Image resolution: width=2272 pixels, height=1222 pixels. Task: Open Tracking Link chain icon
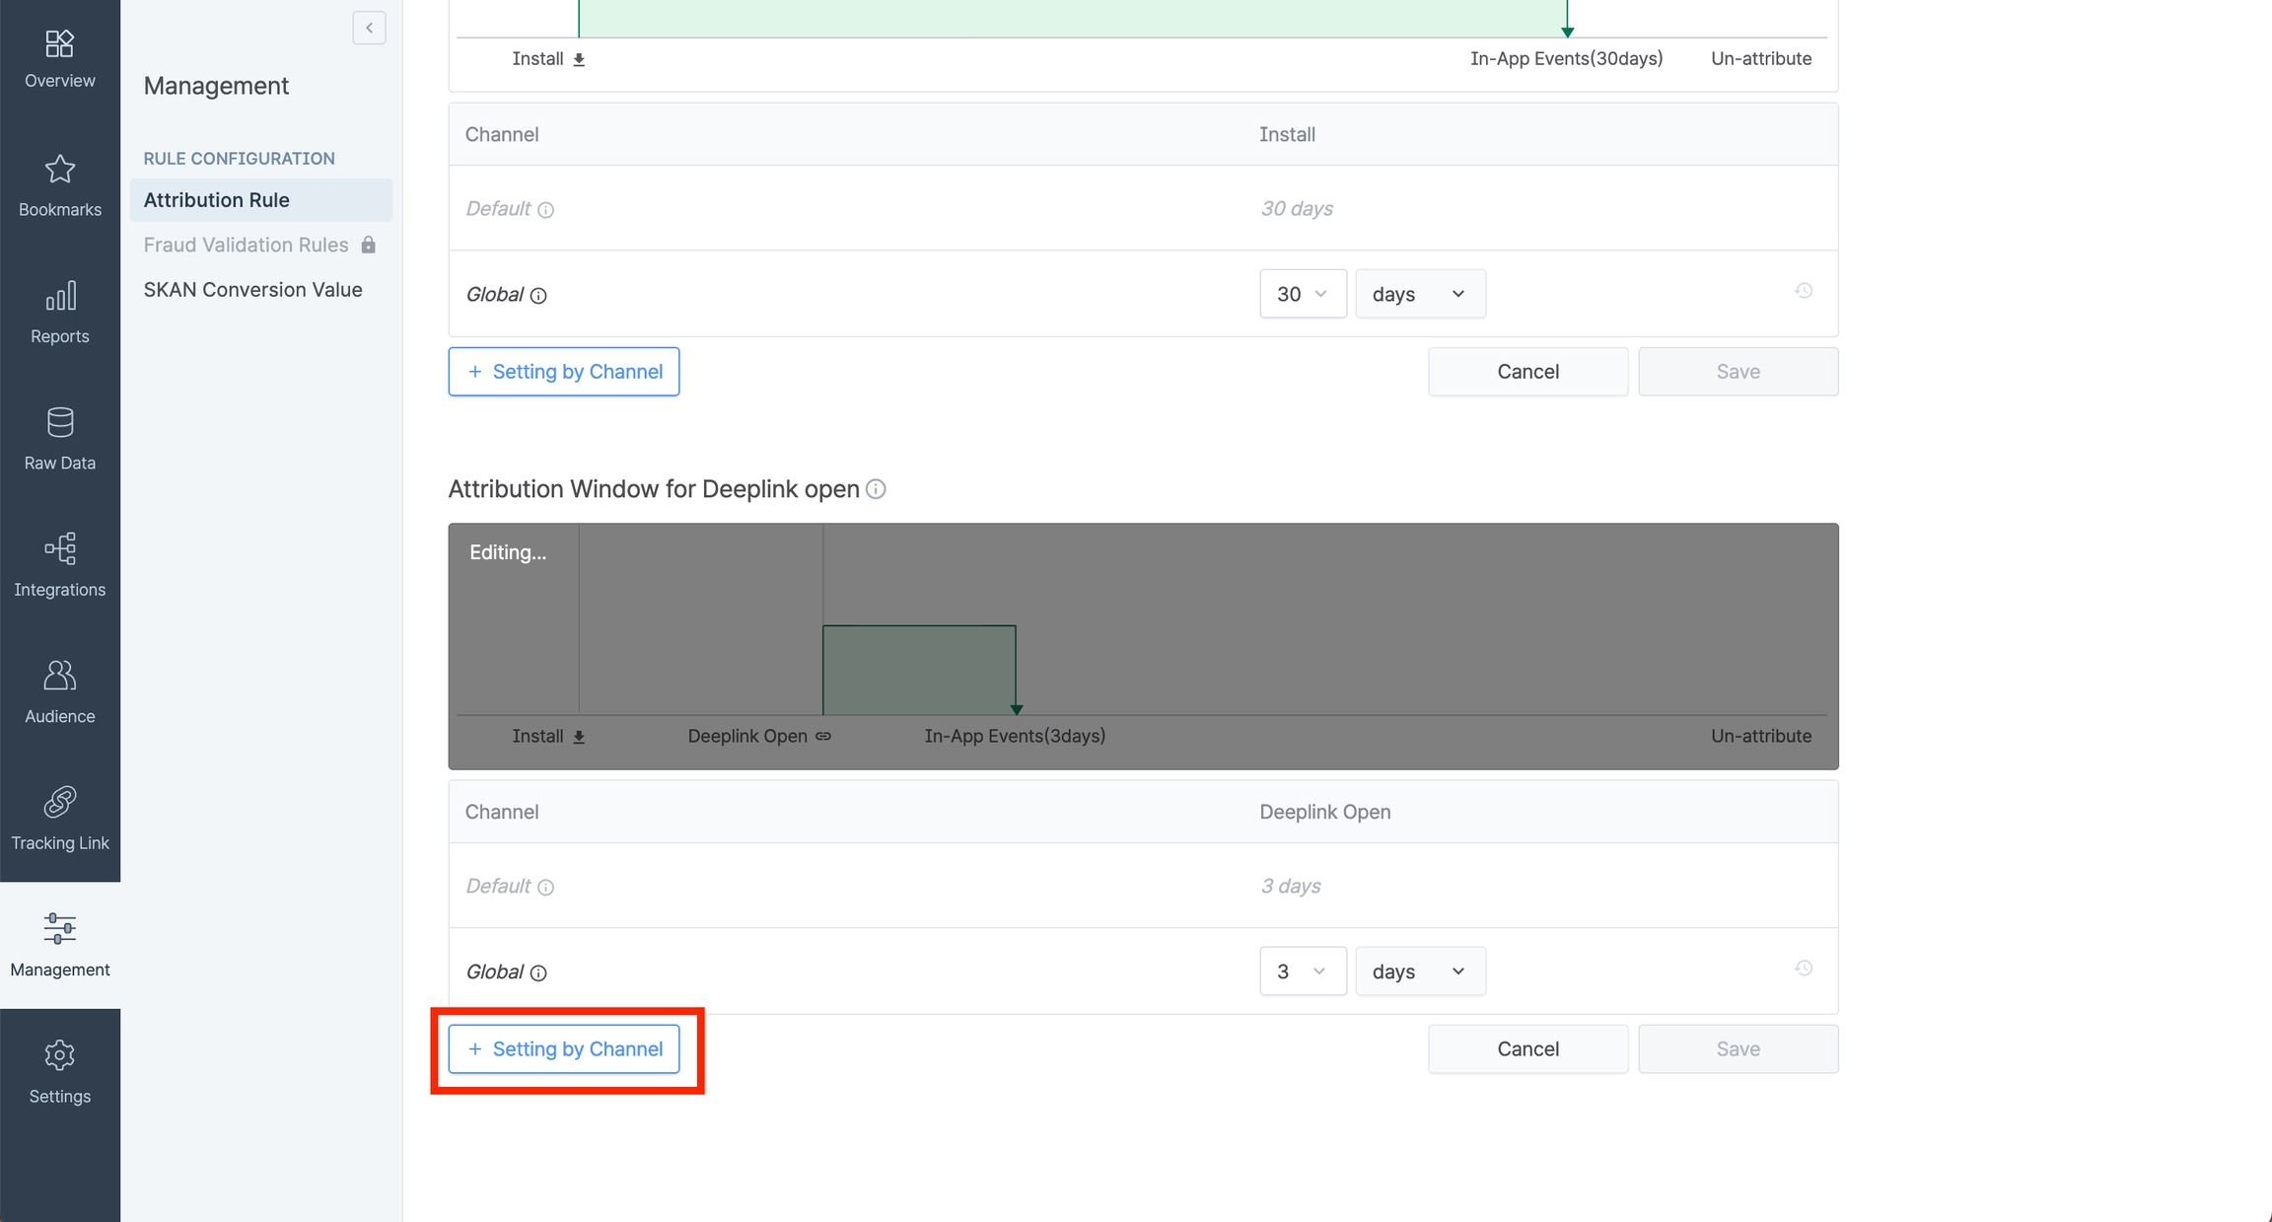tap(59, 803)
